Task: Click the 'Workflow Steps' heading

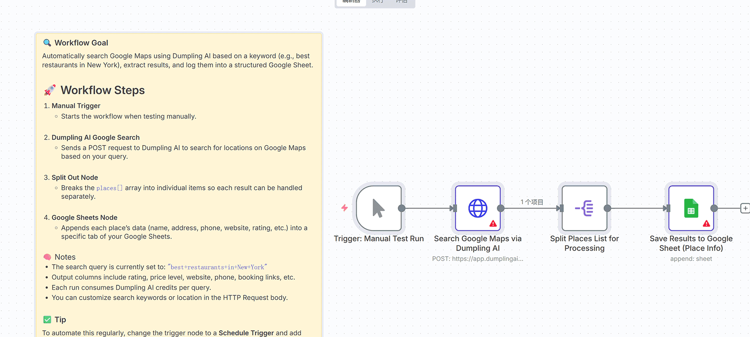Action: pyautogui.click(x=103, y=90)
